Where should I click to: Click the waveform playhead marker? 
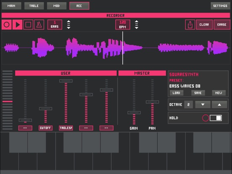(x=123, y=48)
